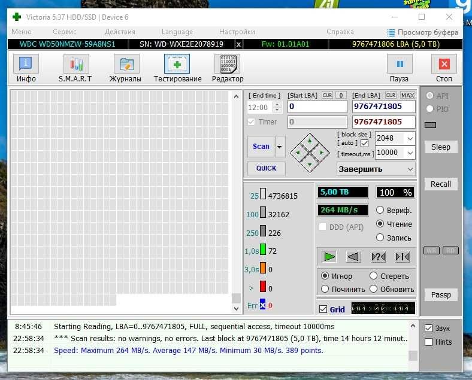Click the Recall button
The image size is (472, 380).
coord(441,184)
